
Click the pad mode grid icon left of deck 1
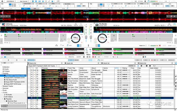pos(2,36)
